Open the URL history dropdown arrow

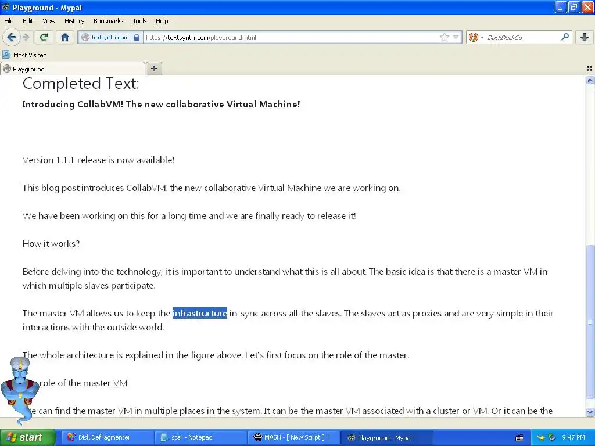(456, 37)
